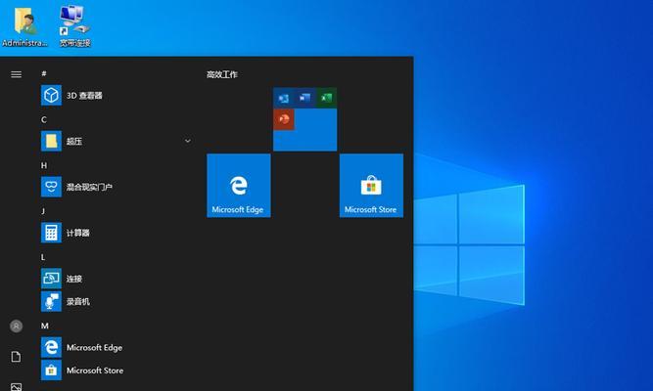653x391 pixels.
Task: Select the 宽带连接 desktop shortcut
Action: coord(75,25)
